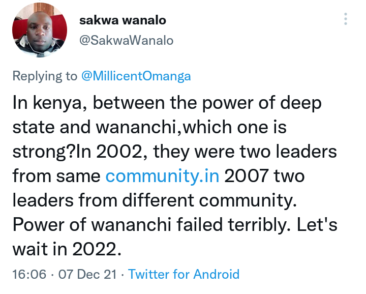Open the three-dot more options menu
Screen dimensions: 366x294
(346, 19)
